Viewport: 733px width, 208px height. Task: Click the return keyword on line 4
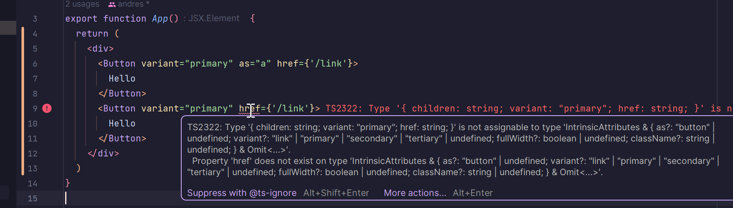point(92,34)
